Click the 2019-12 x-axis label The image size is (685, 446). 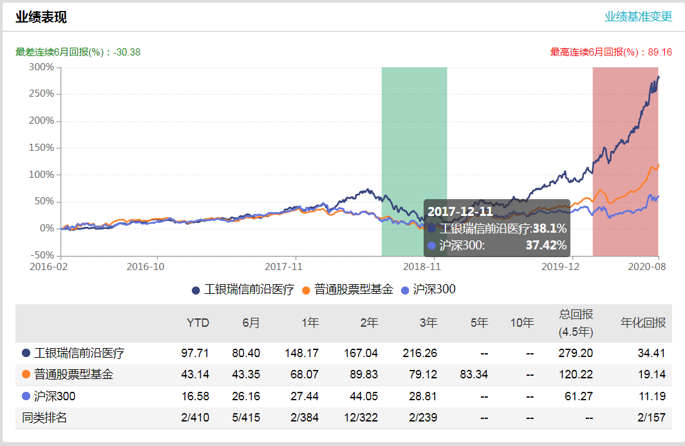pos(561,267)
